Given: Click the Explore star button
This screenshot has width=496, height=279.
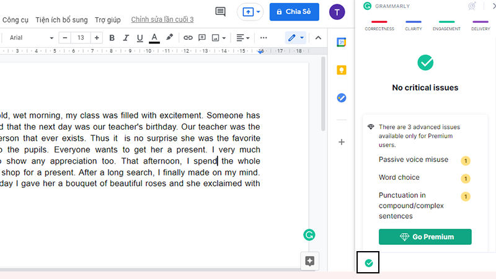Looking at the screenshot, I should point(309,261).
